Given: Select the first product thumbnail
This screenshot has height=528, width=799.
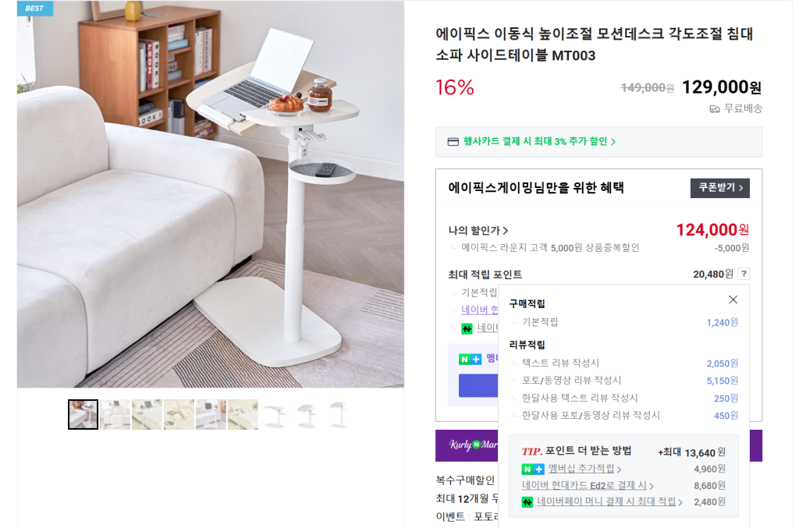Looking at the screenshot, I should click(83, 414).
